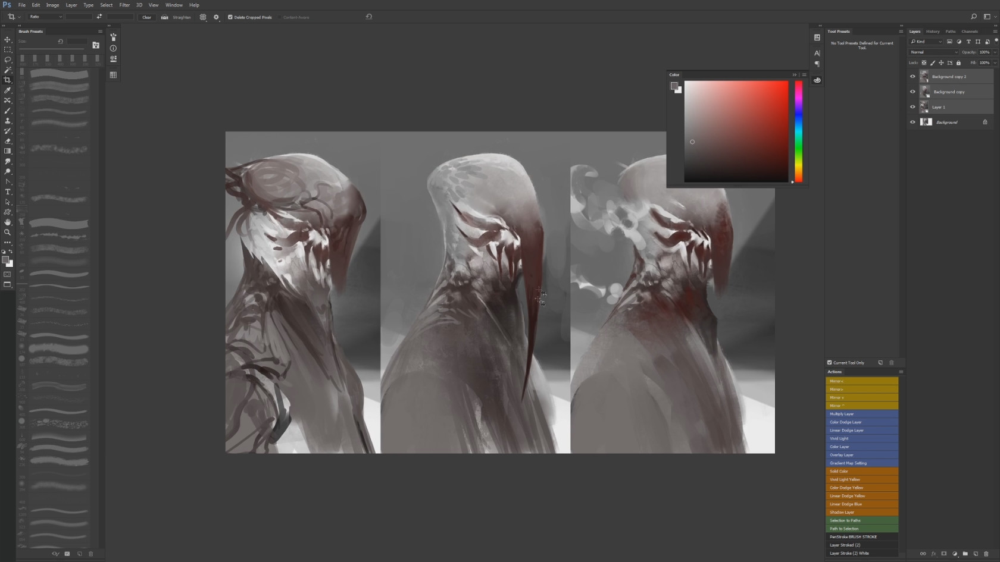Screen dimensions: 1000x562
Task: Open the layer Kind filter dropdown
Action: tap(927, 42)
